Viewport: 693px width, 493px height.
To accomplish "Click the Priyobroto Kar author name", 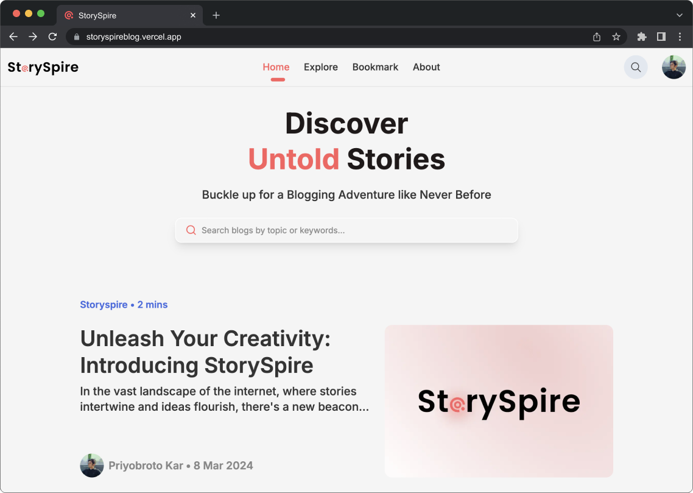I will click(146, 466).
